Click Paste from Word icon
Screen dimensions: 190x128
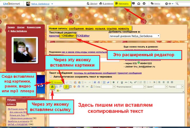(79, 82)
